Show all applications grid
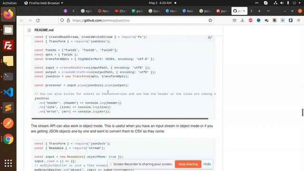Viewport: 304px width, 171px height. click(x=8, y=163)
